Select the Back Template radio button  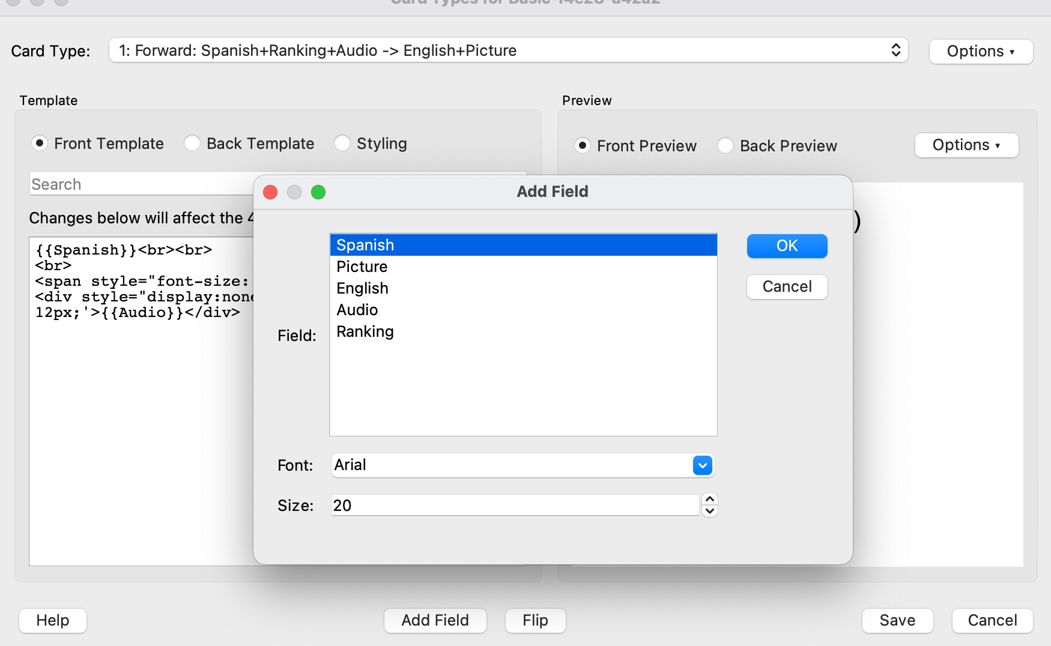192,143
